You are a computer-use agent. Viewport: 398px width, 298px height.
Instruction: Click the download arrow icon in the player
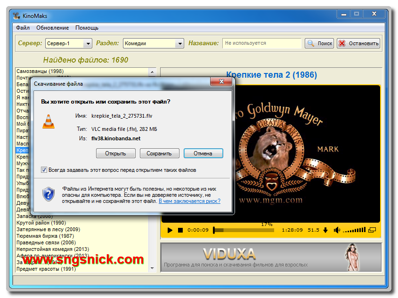pyautogui.click(x=325, y=230)
